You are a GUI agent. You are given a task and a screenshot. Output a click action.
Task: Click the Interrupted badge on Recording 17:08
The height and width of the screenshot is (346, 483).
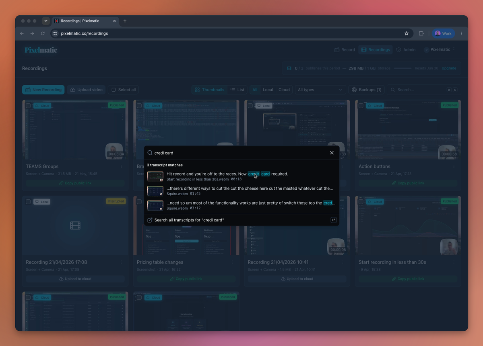tap(116, 201)
